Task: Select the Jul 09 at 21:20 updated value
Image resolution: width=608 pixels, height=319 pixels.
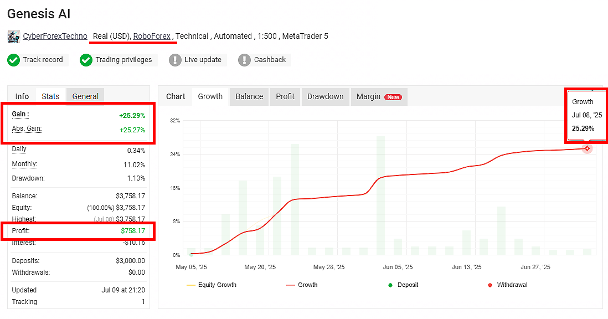Action: pyautogui.click(x=123, y=290)
